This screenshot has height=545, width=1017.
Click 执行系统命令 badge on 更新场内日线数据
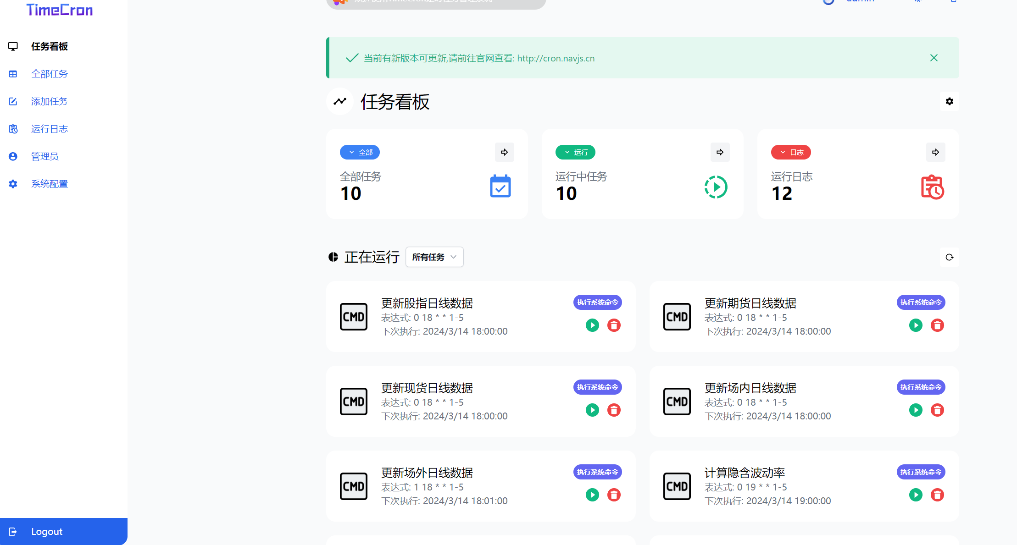(x=921, y=387)
